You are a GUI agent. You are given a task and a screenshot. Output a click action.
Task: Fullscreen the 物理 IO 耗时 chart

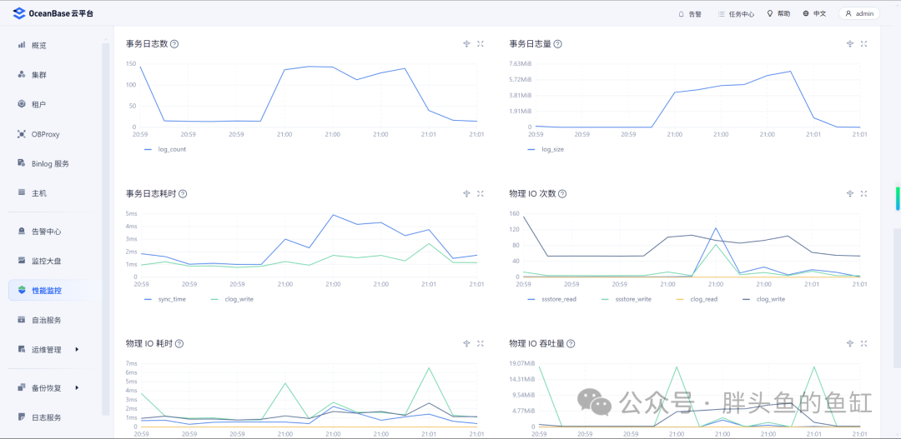(x=481, y=344)
